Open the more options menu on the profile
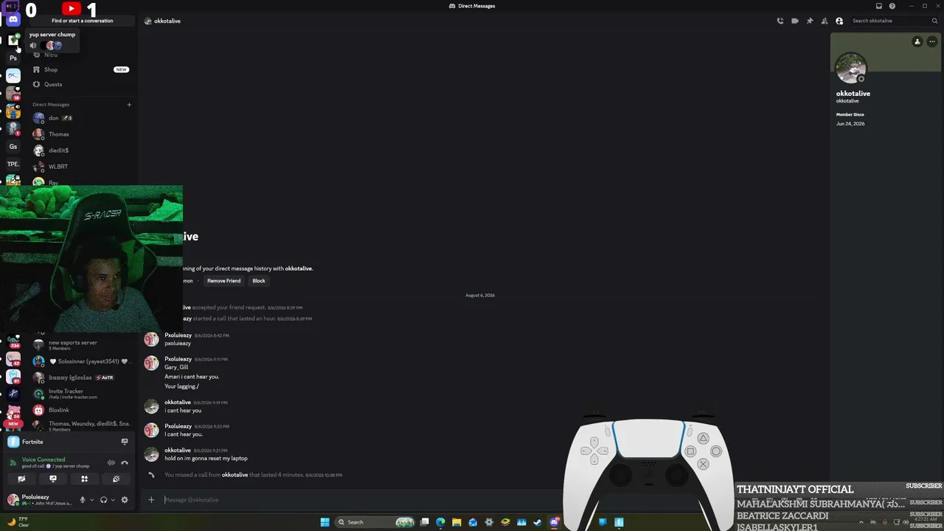 pyautogui.click(x=932, y=41)
